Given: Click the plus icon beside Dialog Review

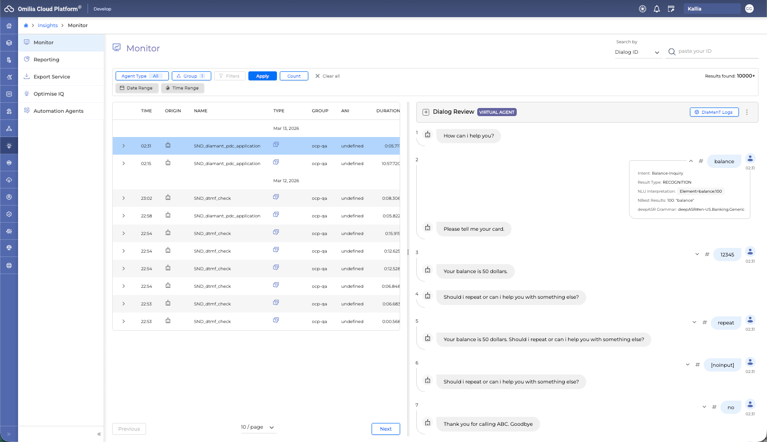Looking at the screenshot, I should point(426,112).
